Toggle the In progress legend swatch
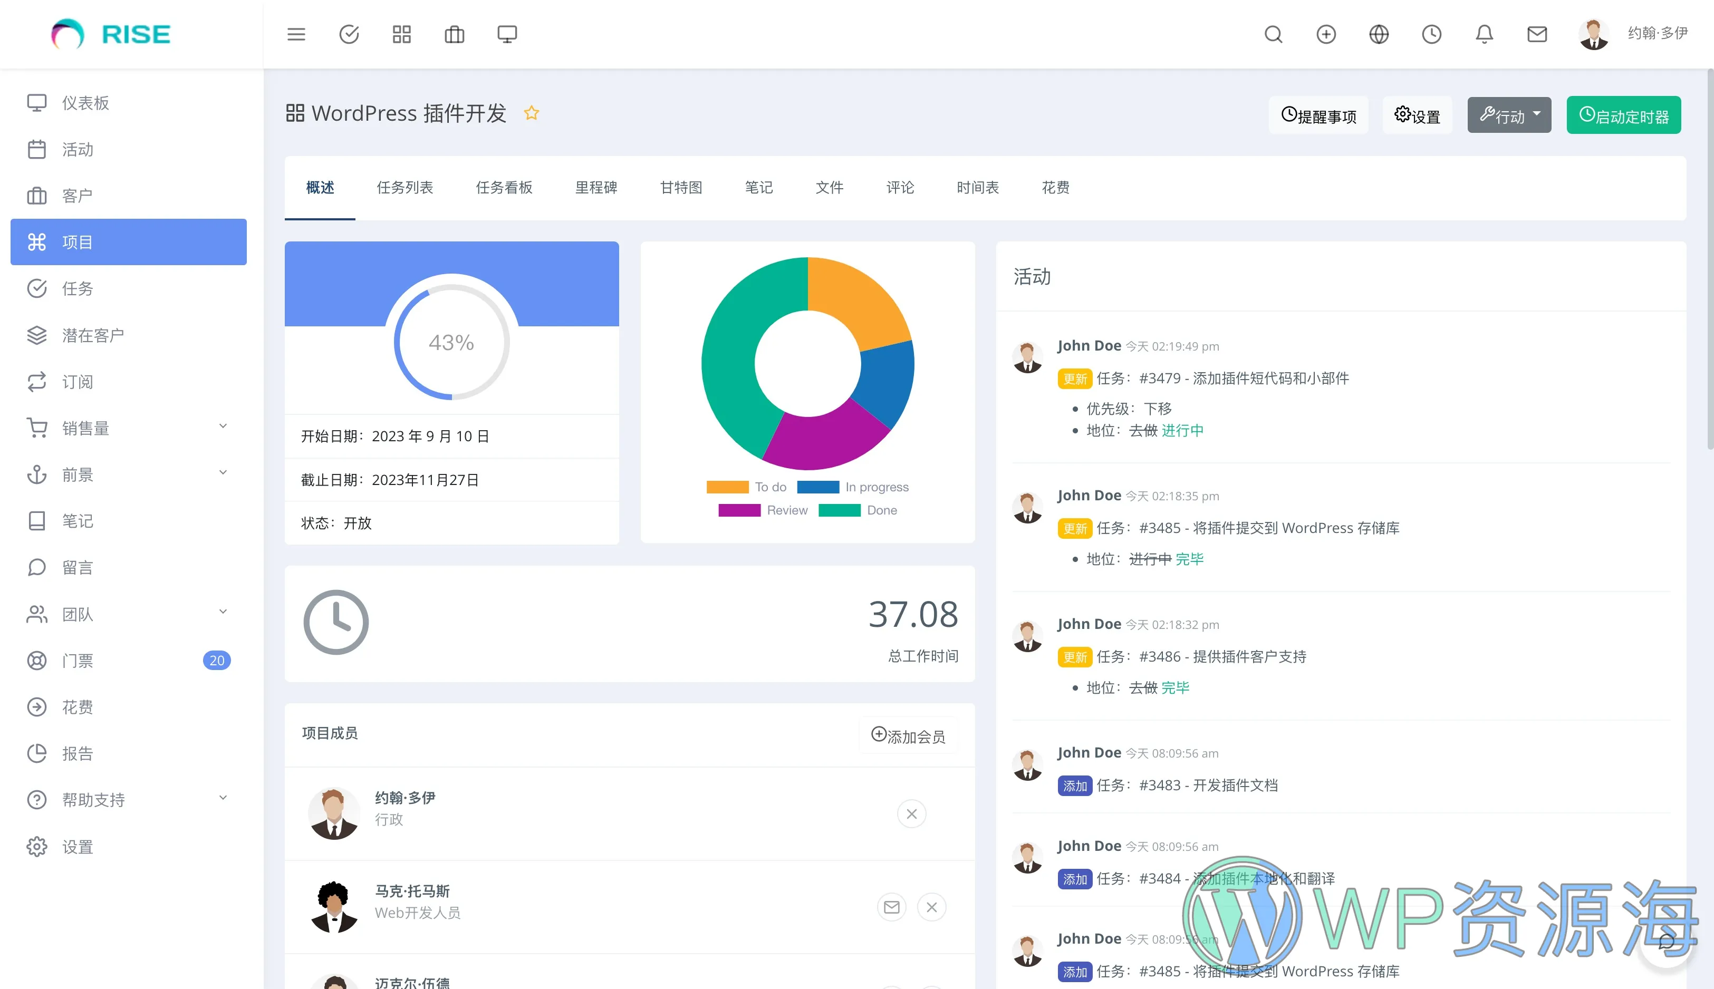Screen dimensions: 1714x989 click(x=818, y=487)
